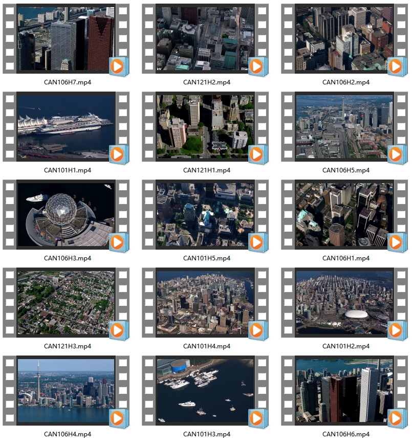Click the play icon on CAN106H1.mp4
The image size is (412, 443).
point(397,242)
